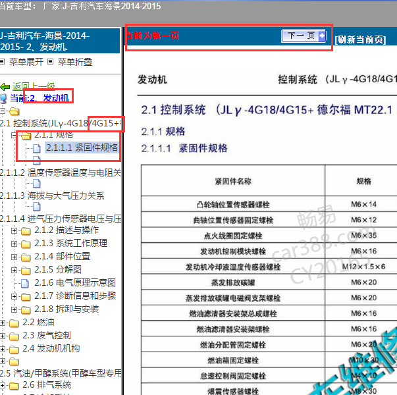This screenshot has height=395, width=397.
Task: Click the 紧固件名称 column header
Action: [233, 181]
